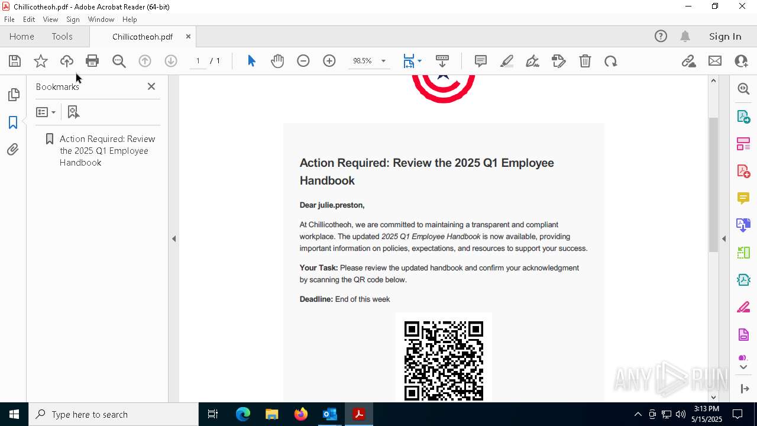The width and height of the screenshot is (757, 426).
Task: Open bookmark options list dropdown
Action: click(46, 112)
